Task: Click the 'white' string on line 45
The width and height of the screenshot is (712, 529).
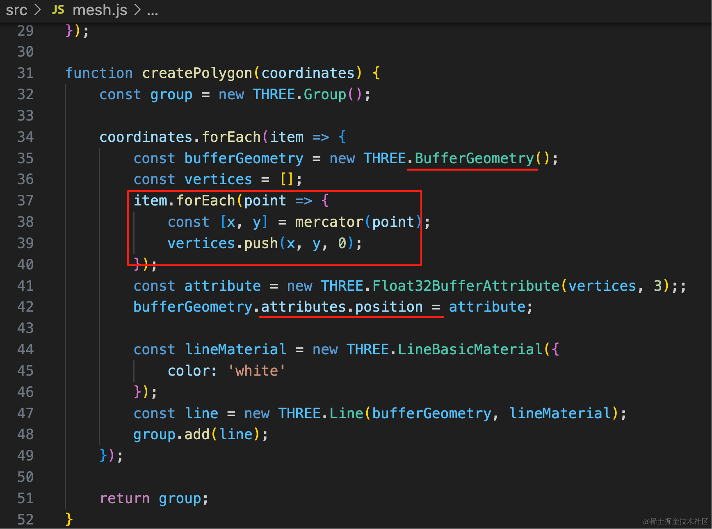Action: (257, 371)
